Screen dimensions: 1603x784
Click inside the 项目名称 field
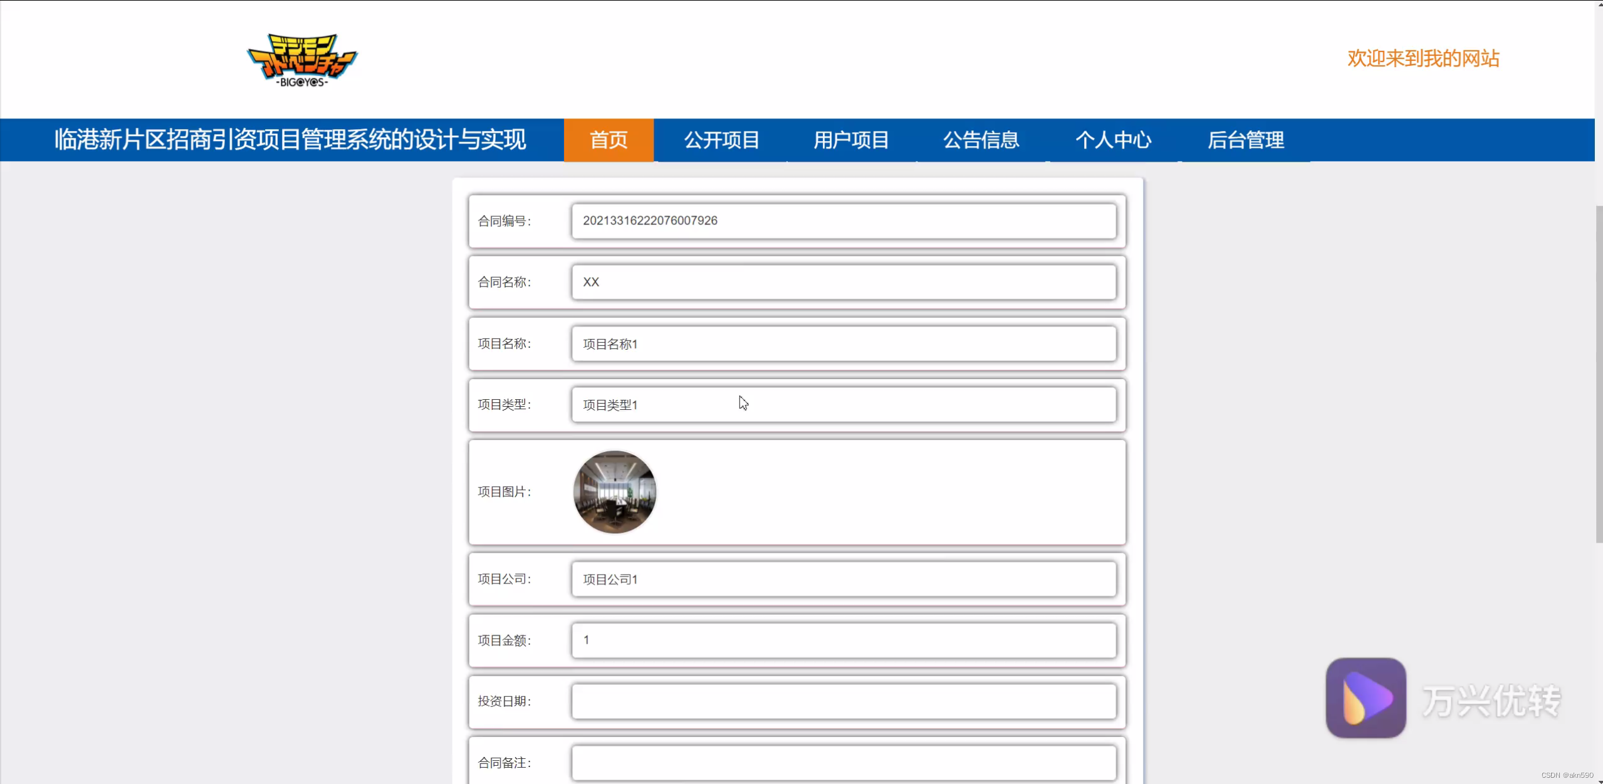pyautogui.click(x=844, y=343)
